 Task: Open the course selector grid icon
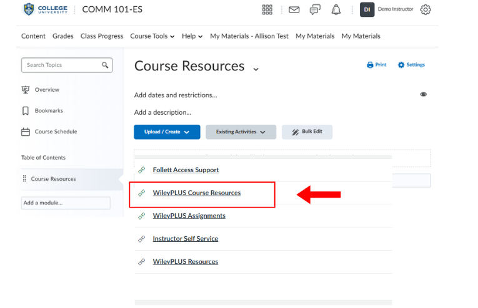[x=267, y=10]
